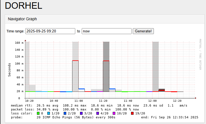Screen dimensions: 206x124
Task: Click the 11:00 time axis label
Action: click(78, 101)
